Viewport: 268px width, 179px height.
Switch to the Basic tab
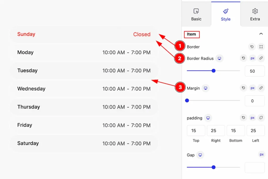[x=196, y=14]
